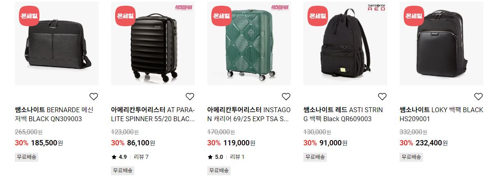Toggle the wishlist heart for AT PARA-LITE SPINNER
This screenshot has width=490, height=181.
(190, 97)
